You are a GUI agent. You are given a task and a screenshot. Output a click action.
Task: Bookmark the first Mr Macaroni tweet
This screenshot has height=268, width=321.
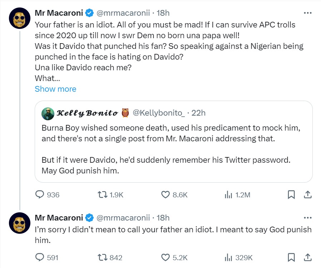point(291,195)
